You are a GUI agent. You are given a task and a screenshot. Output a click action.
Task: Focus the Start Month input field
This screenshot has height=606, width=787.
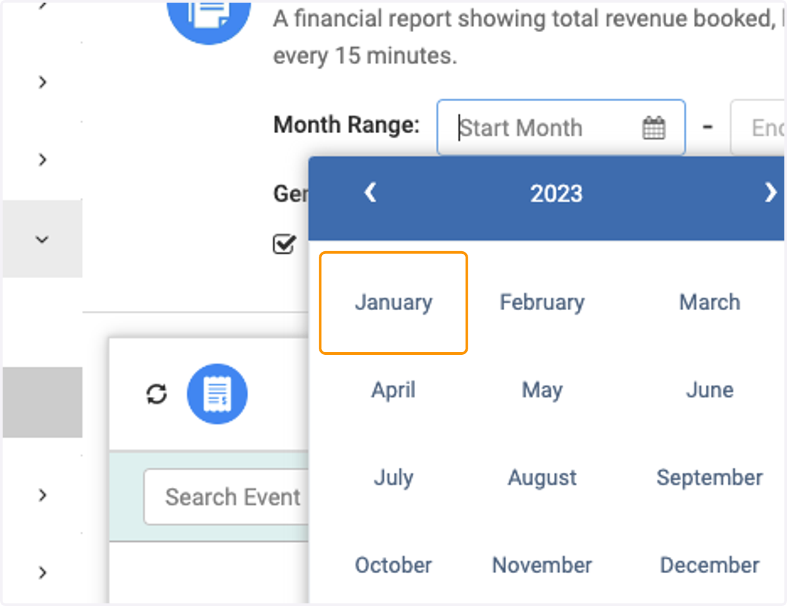[x=561, y=127]
